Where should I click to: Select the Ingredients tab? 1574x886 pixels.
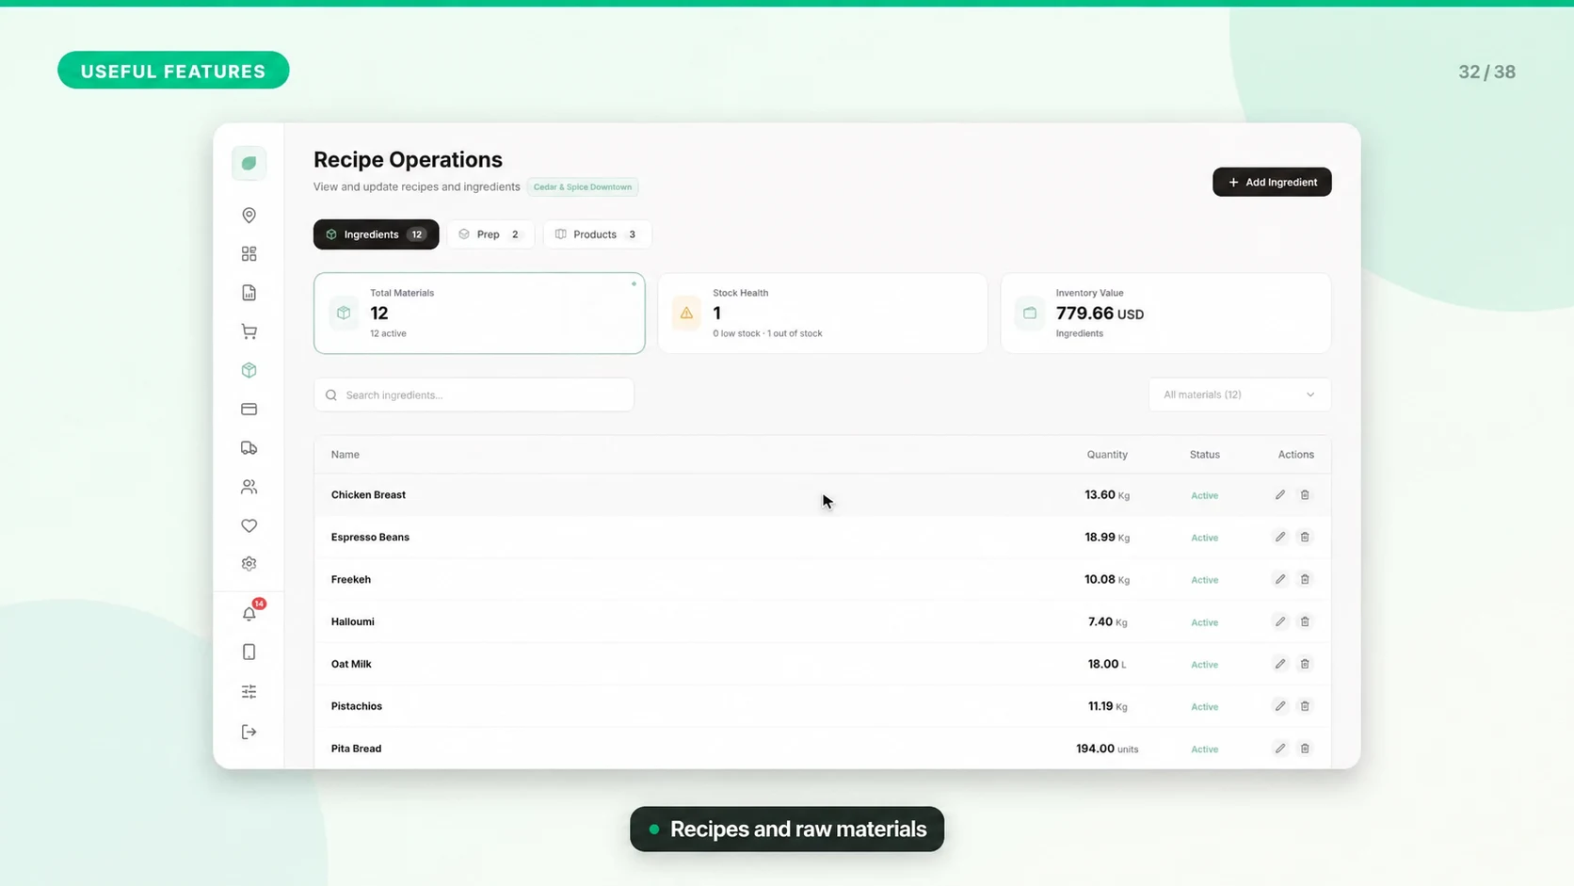pyautogui.click(x=376, y=234)
